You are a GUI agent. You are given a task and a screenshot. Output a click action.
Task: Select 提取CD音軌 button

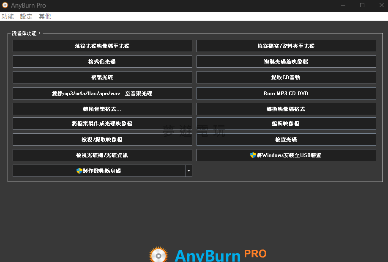(286, 77)
